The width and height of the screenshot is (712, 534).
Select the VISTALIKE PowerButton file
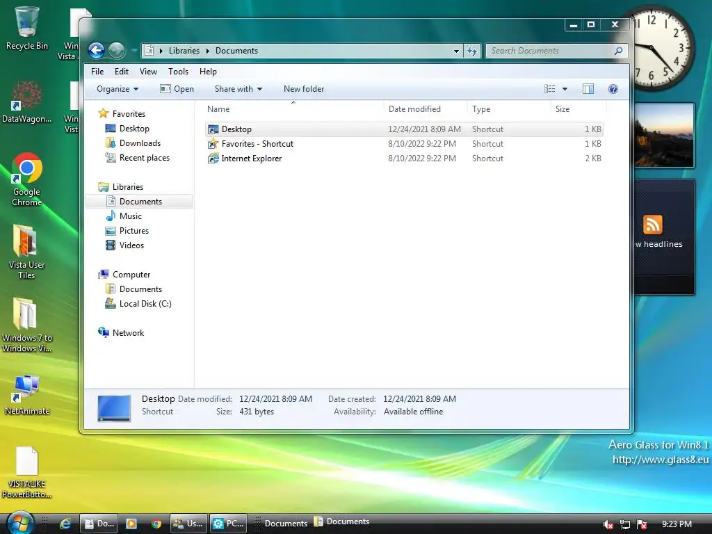(26, 472)
